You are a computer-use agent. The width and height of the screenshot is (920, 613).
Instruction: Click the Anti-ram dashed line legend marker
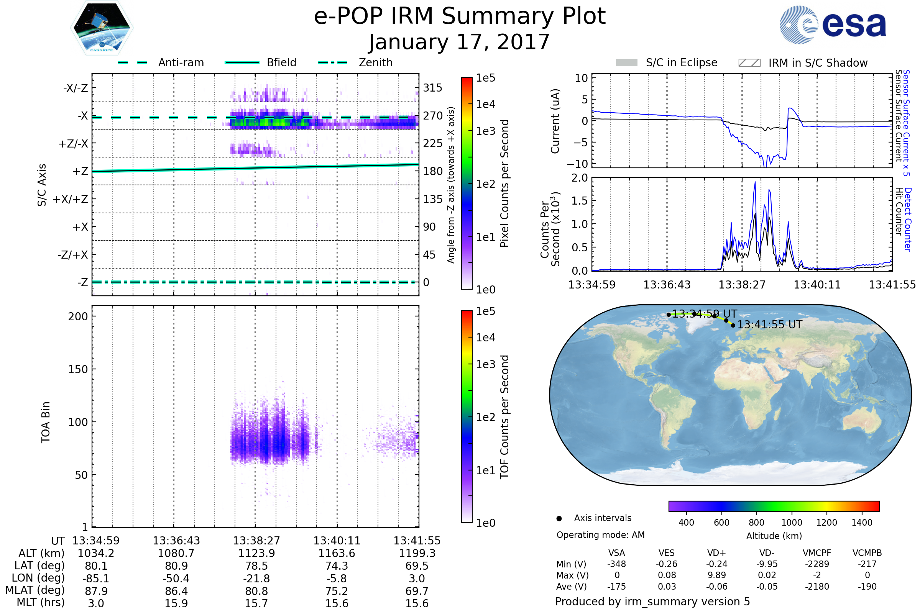pos(133,62)
